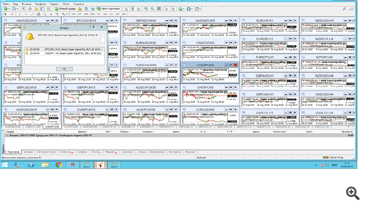
Task: Switch timeframe to H4
Action: [x=105, y=14]
